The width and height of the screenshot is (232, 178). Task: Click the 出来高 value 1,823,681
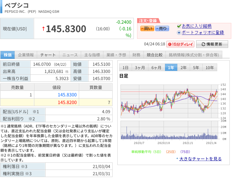(54, 71)
